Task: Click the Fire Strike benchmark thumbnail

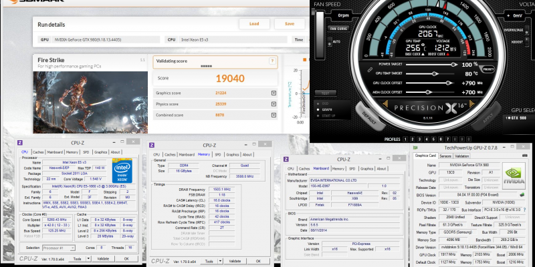Action: (x=90, y=102)
